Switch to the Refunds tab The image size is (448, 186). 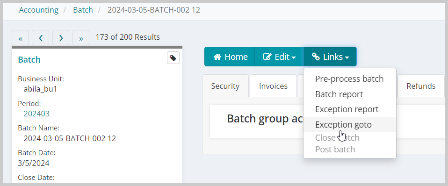pos(421,86)
